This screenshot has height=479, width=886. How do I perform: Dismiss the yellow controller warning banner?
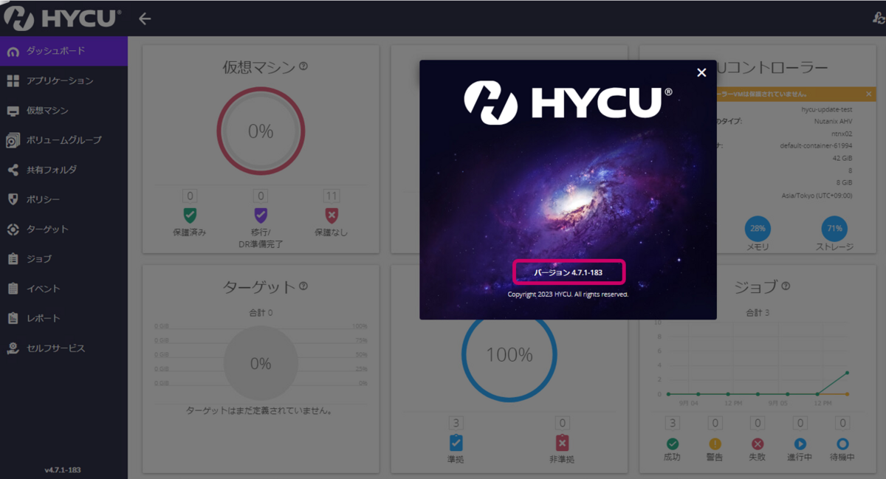pos(868,94)
